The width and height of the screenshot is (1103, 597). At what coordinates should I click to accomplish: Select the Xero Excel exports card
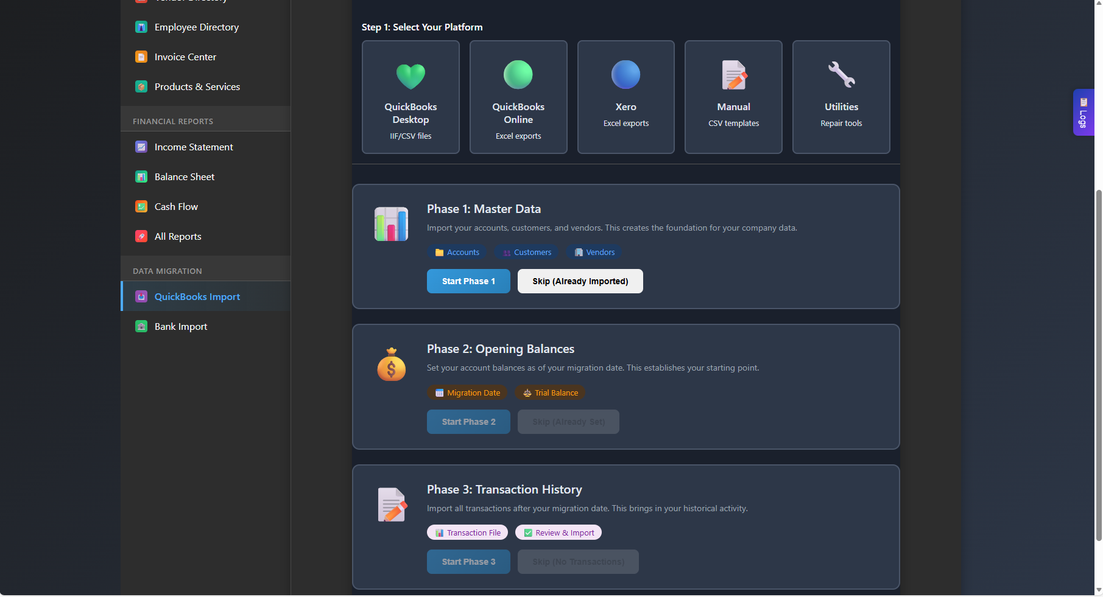[x=626, y=97]
